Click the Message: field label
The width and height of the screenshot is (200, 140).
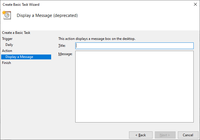[x=65, y=54]
